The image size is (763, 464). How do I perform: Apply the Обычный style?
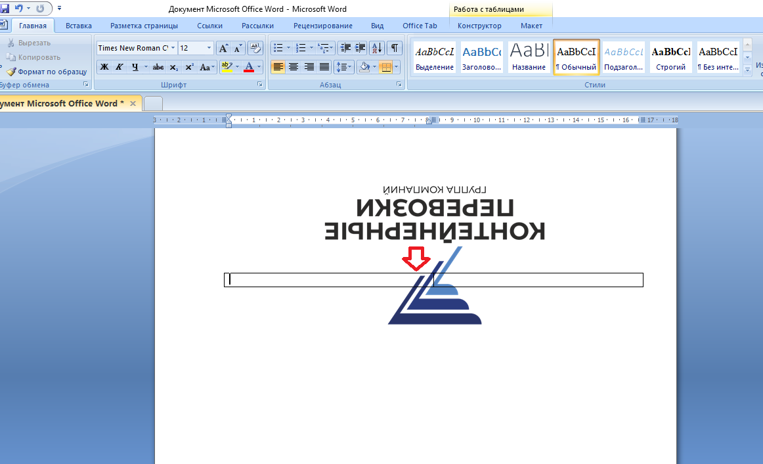tap(576, 57)
